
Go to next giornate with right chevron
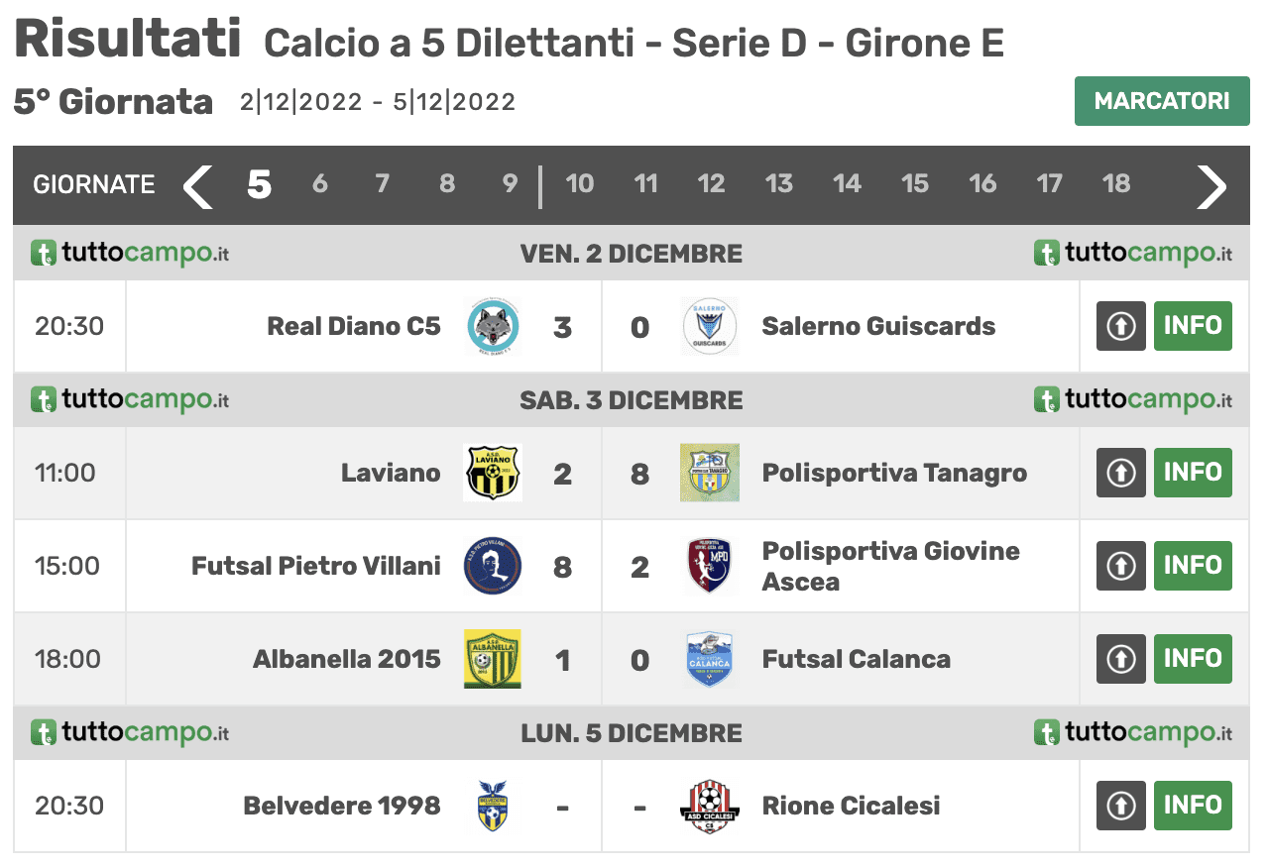(1211, 185)
